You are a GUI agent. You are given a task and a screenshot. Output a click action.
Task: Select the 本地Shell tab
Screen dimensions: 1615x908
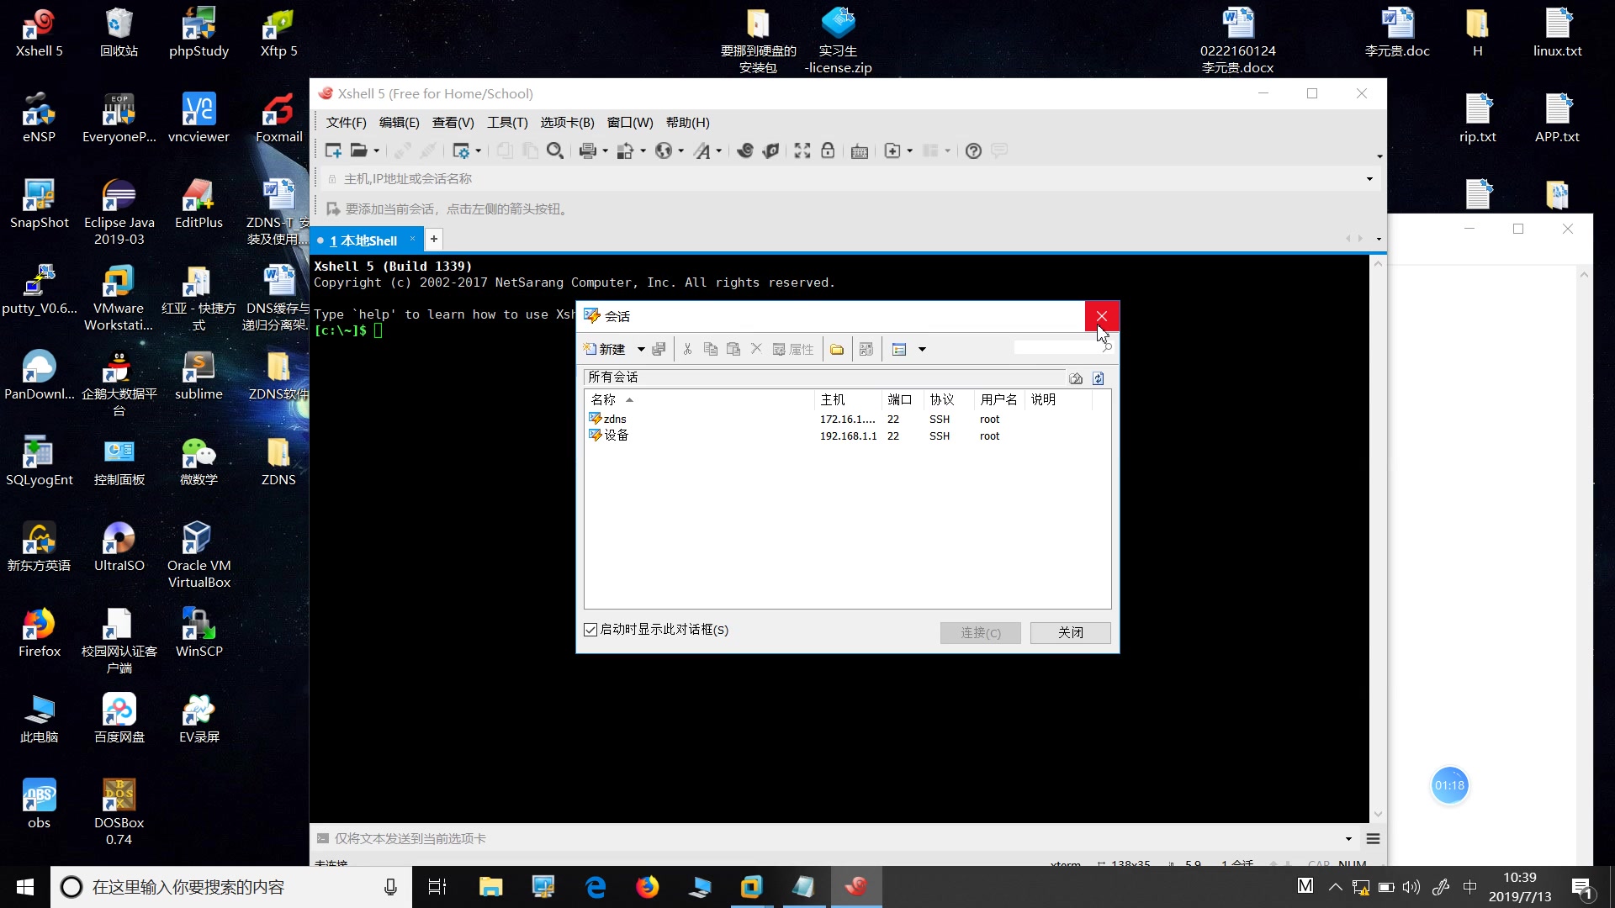pyautogui.click(x=363, y=240)
